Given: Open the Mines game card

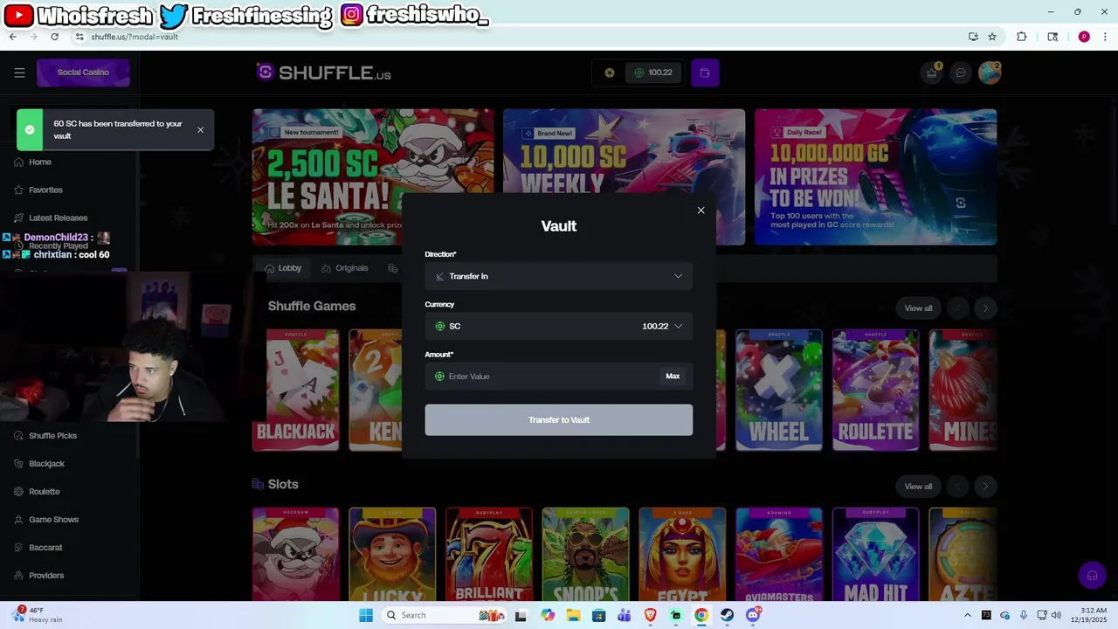Looking at the screenshot, I should [x=963, y=391].
